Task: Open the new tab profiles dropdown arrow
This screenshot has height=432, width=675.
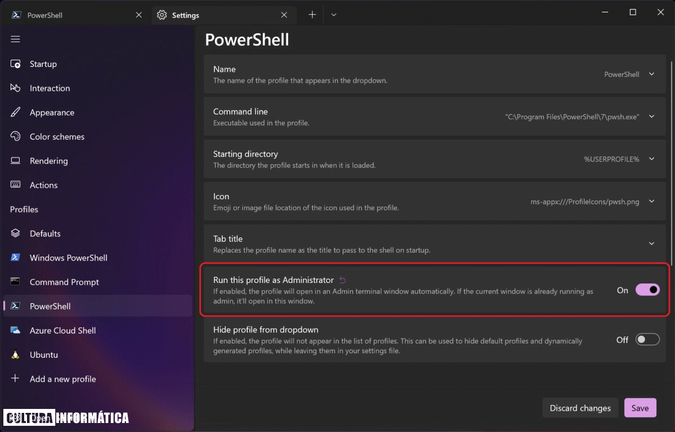Action: (x=334, y=15)
